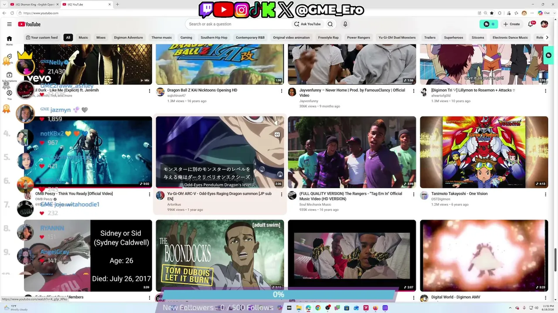Show next category chips with right arrow
This screenshot has height=313, width=558.
[x=547, y=37]
